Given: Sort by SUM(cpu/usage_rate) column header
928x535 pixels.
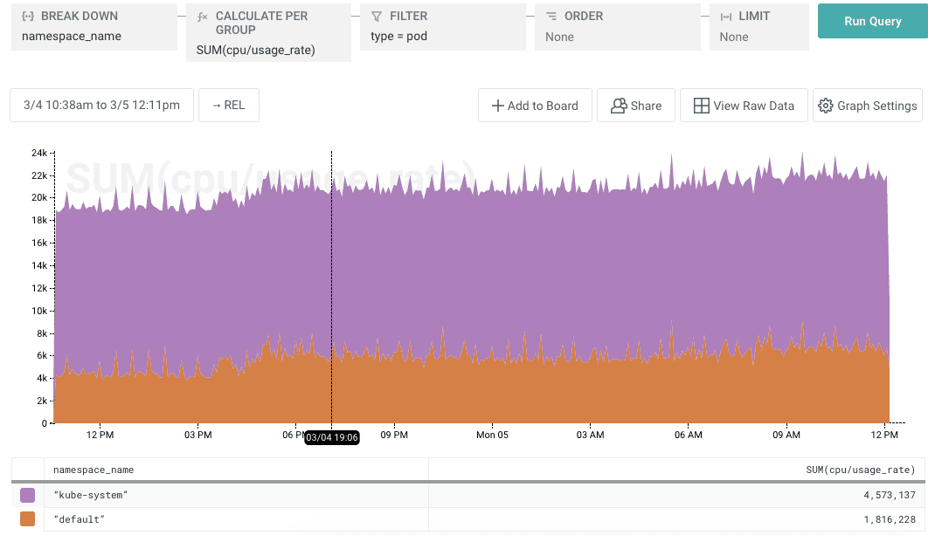Looking at the screenshot, I should click(x=860, y=470).
